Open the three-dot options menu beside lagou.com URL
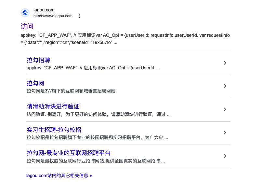 (80, 16)
